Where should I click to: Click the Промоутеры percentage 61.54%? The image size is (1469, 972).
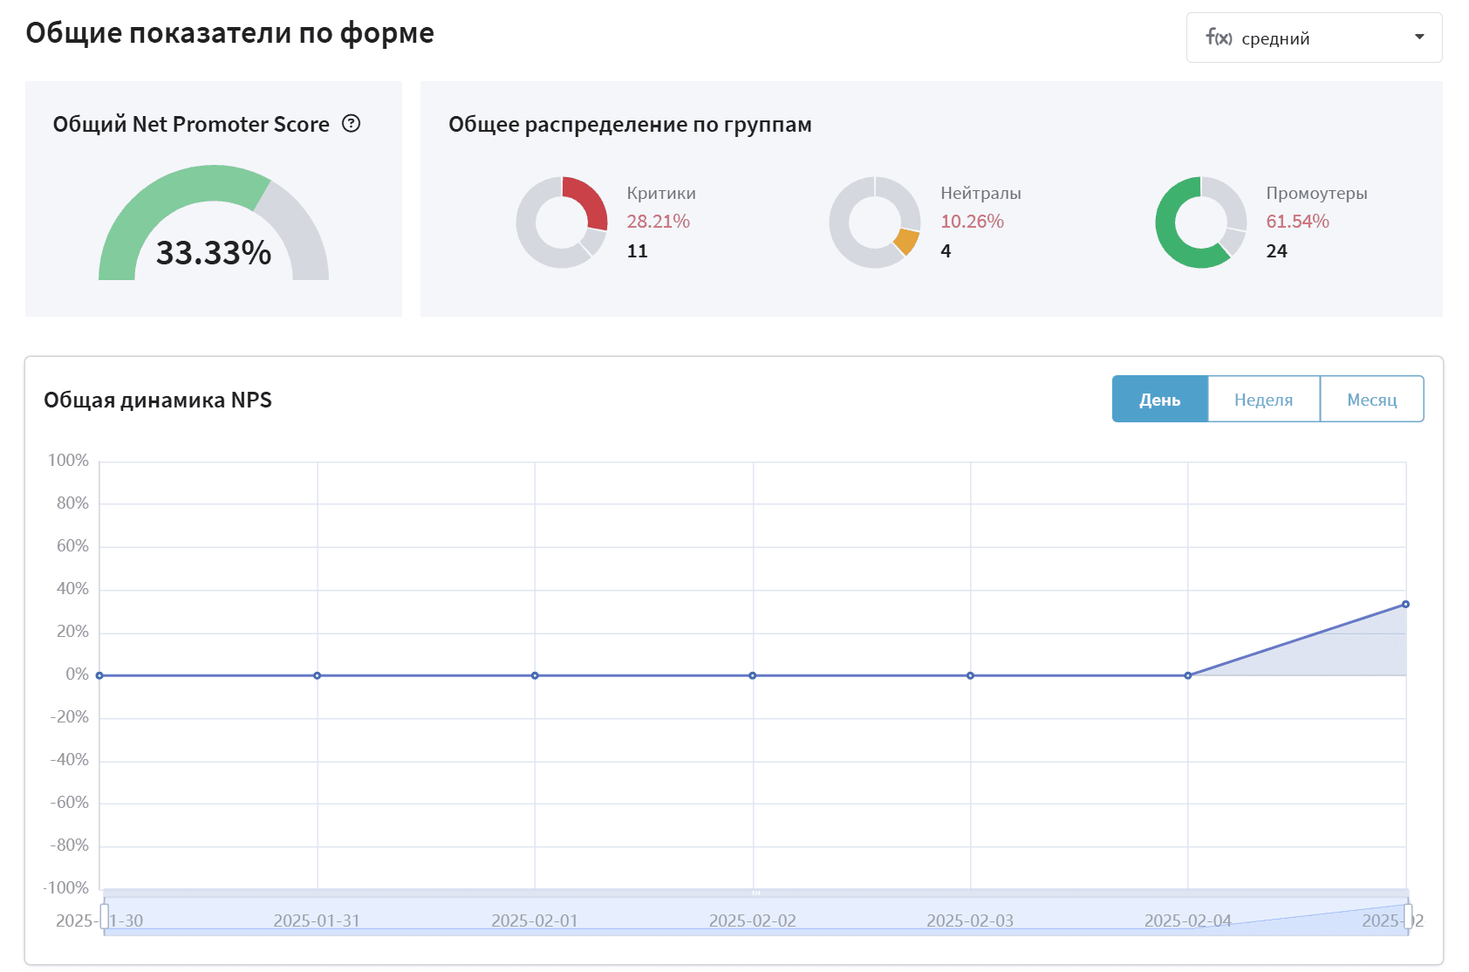click(1298, 222)
